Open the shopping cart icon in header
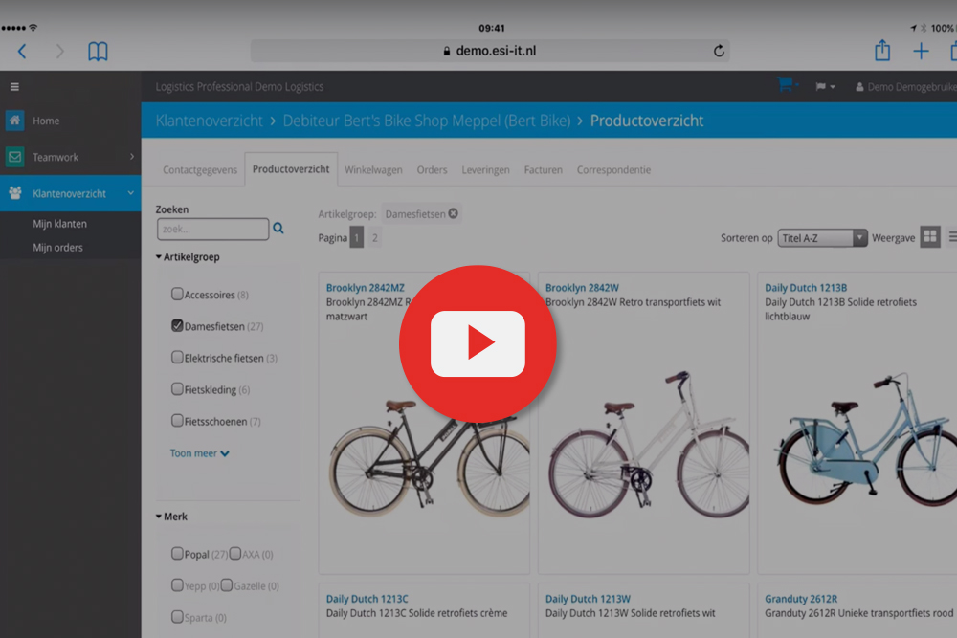 pyautogui.click(x=786, y=85)
